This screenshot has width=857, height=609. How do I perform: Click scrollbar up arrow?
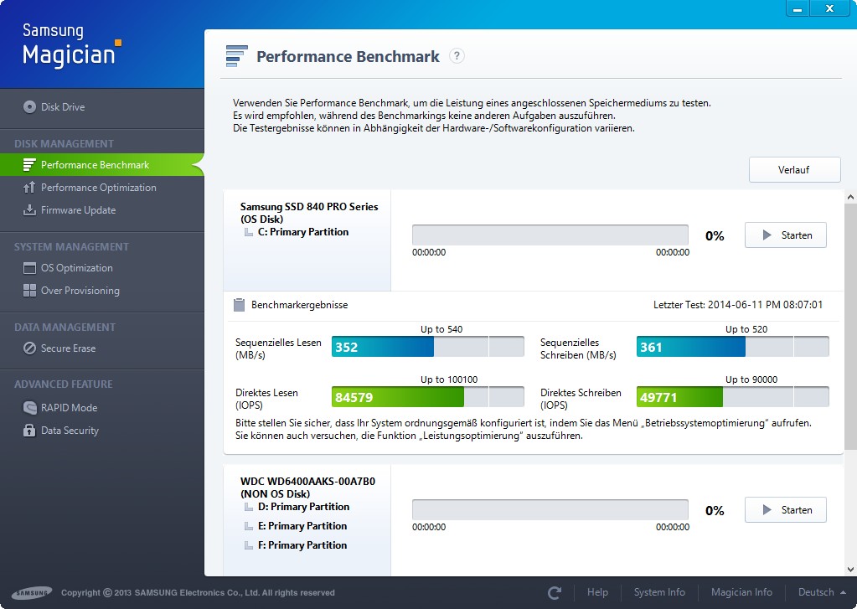[850, 197]
